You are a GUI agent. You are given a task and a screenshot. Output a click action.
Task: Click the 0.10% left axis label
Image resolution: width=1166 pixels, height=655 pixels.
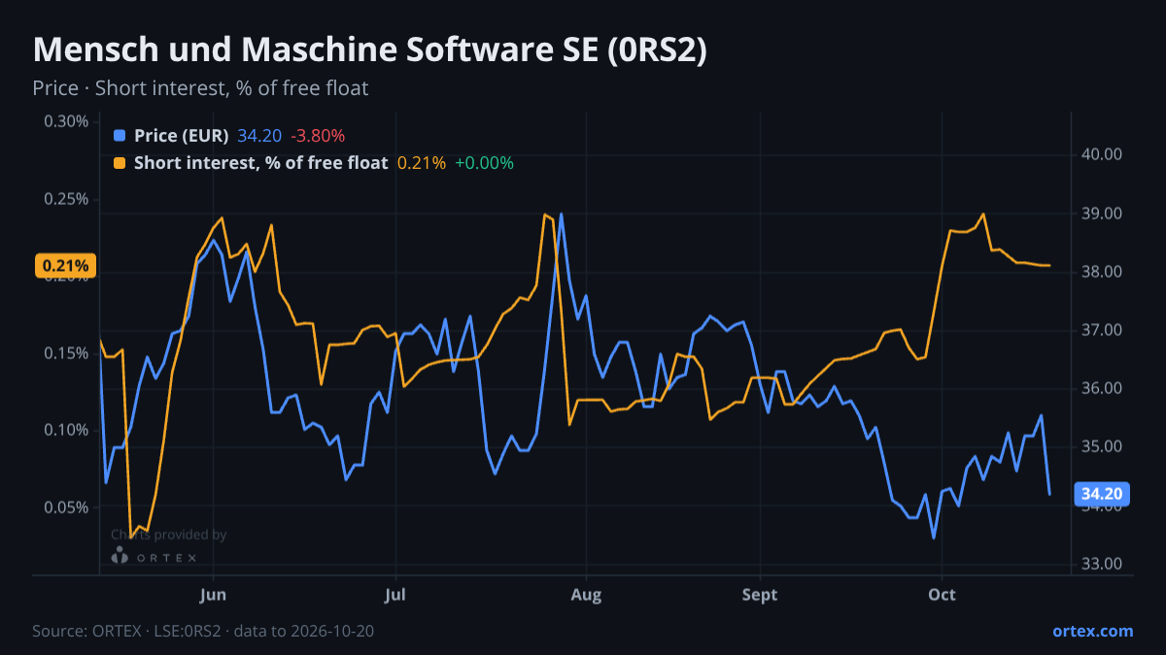(x=66, y=430)
